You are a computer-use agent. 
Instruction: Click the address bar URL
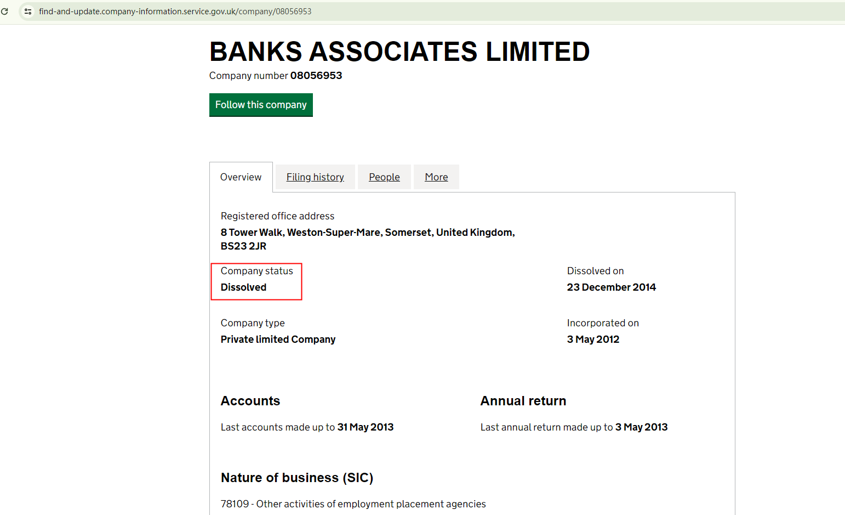coord(175,12)
